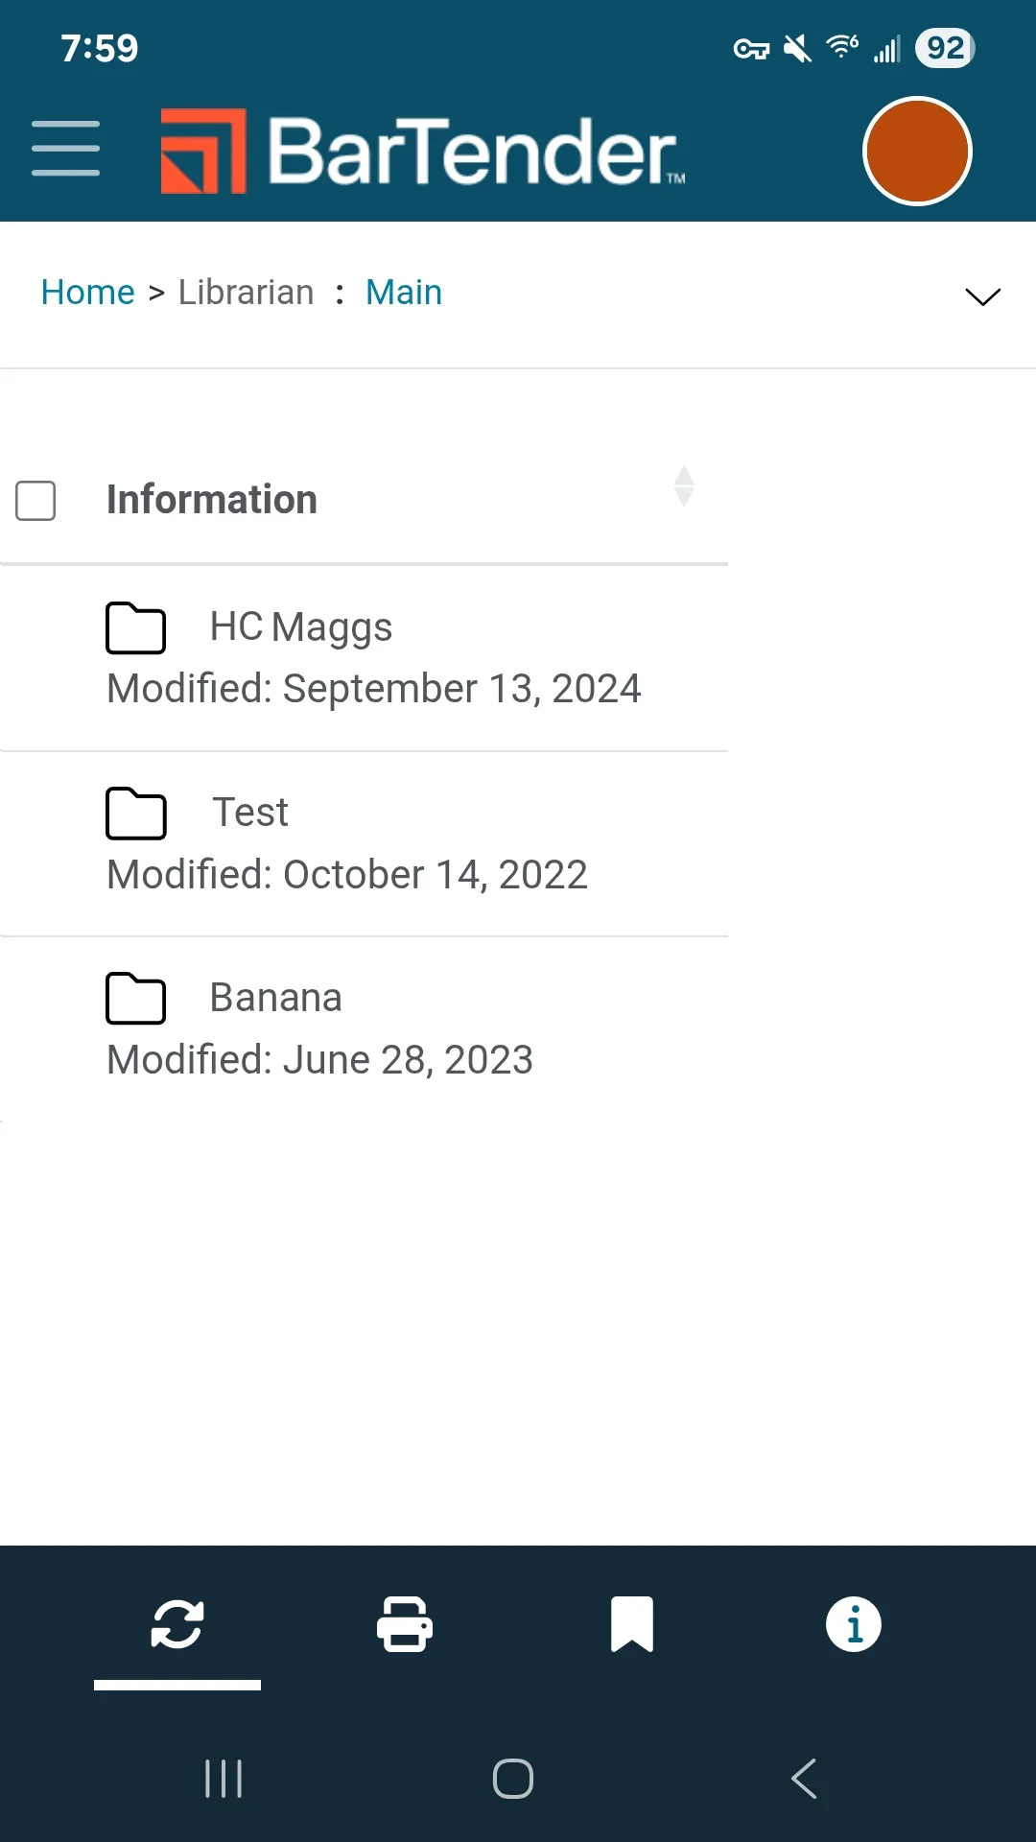
Task: Check the select-all checkbox beside Information
Action: (35, 501)
